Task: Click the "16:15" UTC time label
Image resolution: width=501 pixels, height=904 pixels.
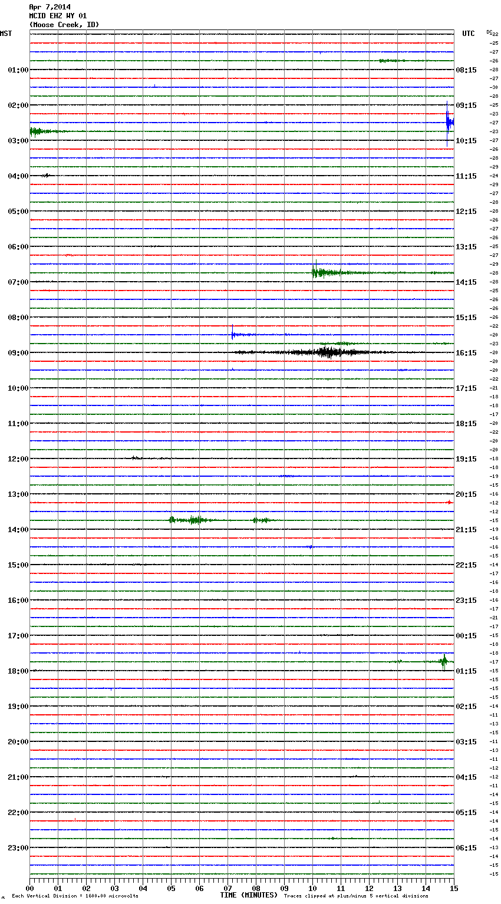Action: [x=466, y=353]
